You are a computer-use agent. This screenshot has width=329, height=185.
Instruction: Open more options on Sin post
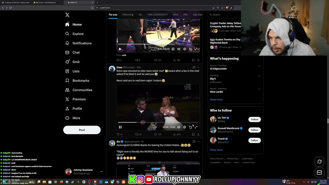click(198, 142)
